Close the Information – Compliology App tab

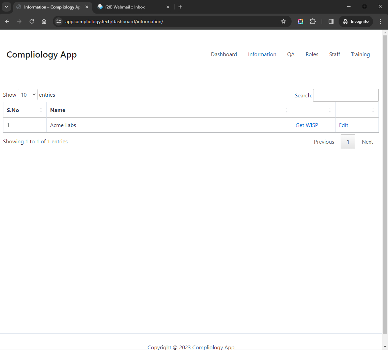(87, 7)
